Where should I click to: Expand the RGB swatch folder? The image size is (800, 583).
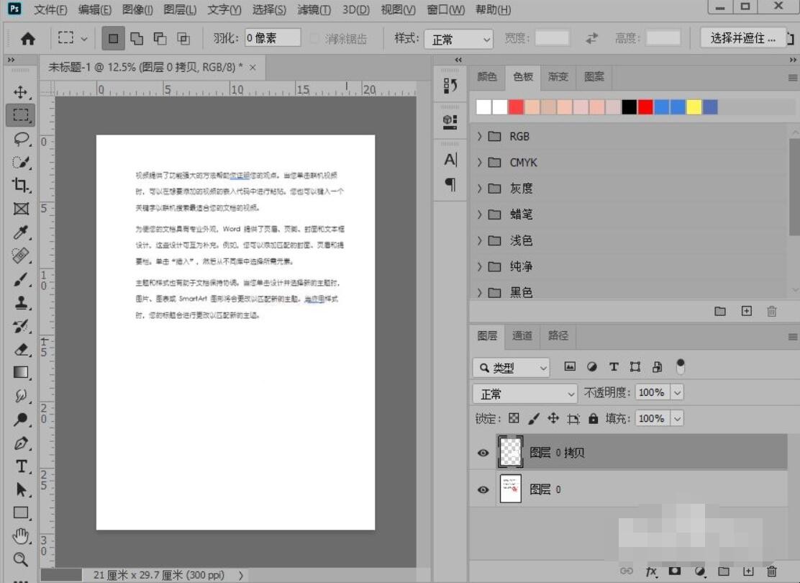tap(479, 136)
